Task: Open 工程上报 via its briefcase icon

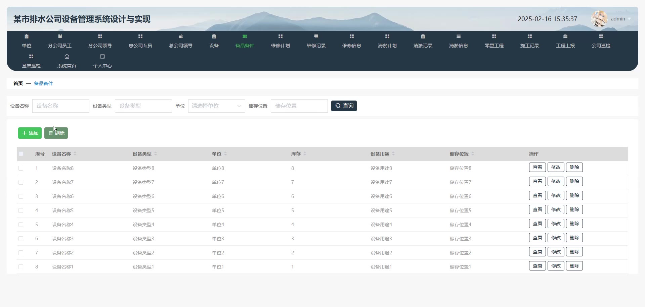Action: [x=565, y=37]
